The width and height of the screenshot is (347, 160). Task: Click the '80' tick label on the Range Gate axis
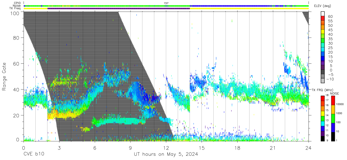tap(17, 38)
